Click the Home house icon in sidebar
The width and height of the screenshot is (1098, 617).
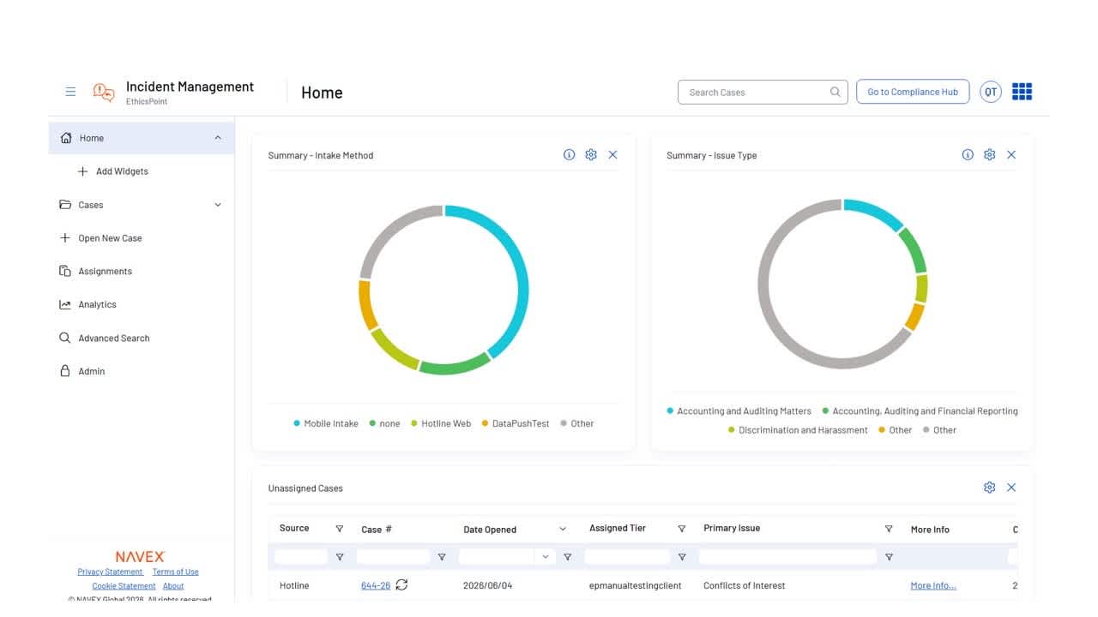tap(66, 138)
